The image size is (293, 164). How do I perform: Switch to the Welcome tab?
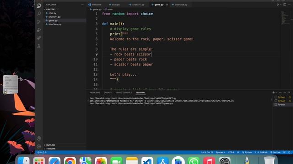(95, 5)
